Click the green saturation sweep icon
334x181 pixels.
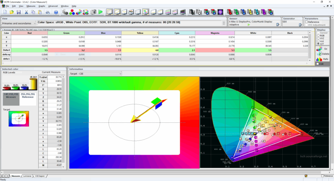coord(237,12)
